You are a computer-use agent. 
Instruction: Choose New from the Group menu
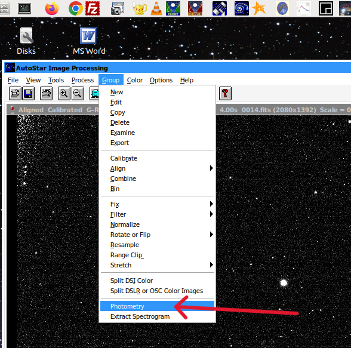pyautogui.click(x=157, y=92)
